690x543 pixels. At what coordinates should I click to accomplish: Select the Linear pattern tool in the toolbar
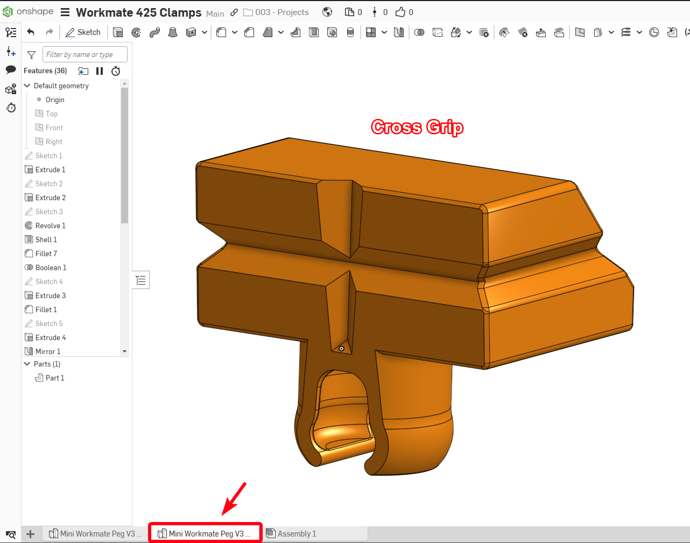pyautogui.click(x=371, y=32)
